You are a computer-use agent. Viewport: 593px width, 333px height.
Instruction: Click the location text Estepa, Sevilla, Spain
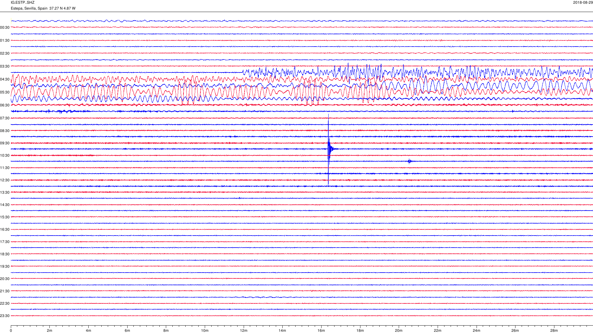[x=29, y=8]
